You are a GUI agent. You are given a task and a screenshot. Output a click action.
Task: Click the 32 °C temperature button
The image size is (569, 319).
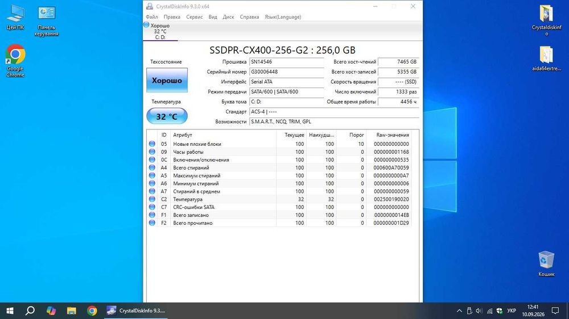(x=167, y=116)
